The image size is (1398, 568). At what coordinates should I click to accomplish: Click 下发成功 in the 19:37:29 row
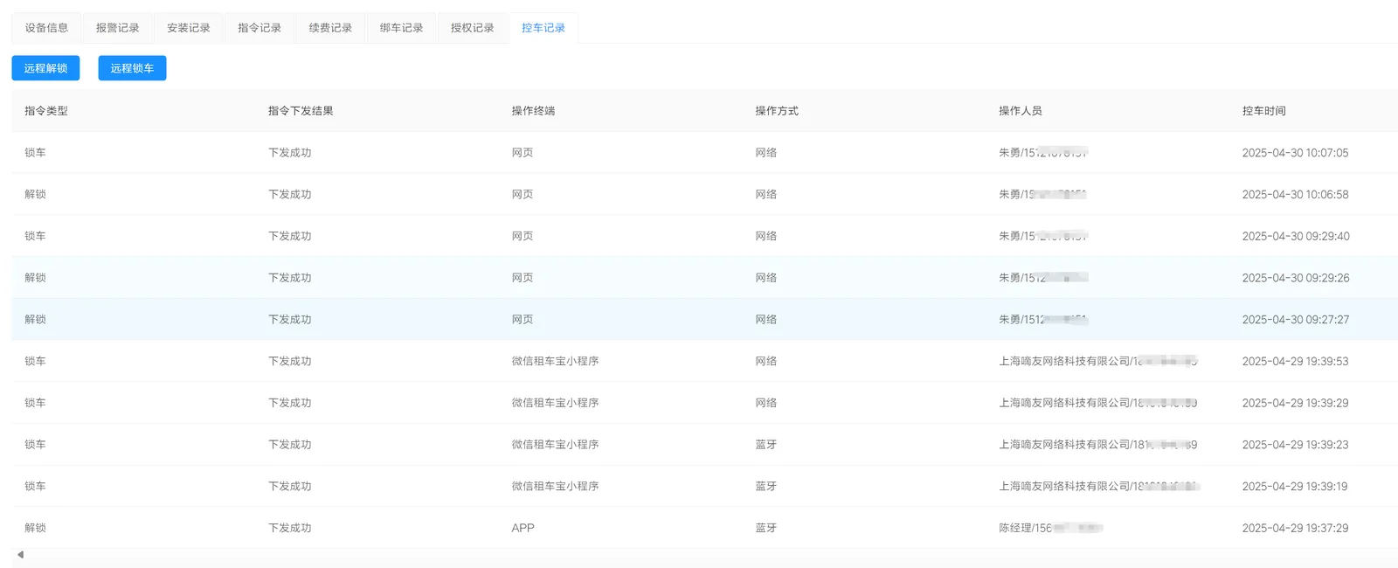[x=290, y=528]
